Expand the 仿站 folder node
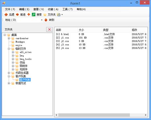The image size is (151, 120). click(x=13, y=62)
